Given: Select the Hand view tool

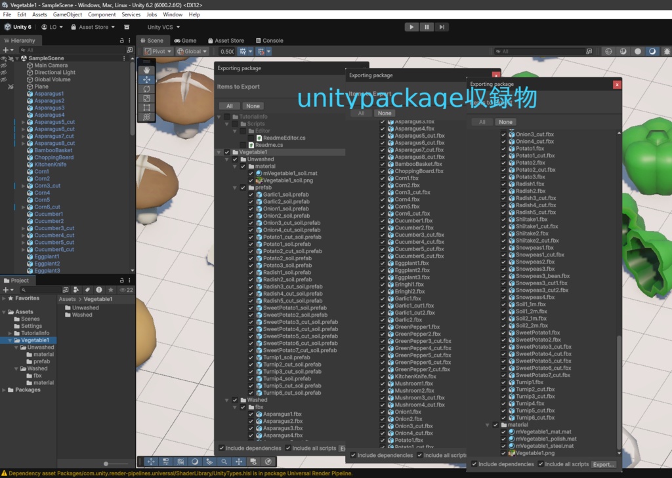Looking at the screenshot, I should pos(147,70).
